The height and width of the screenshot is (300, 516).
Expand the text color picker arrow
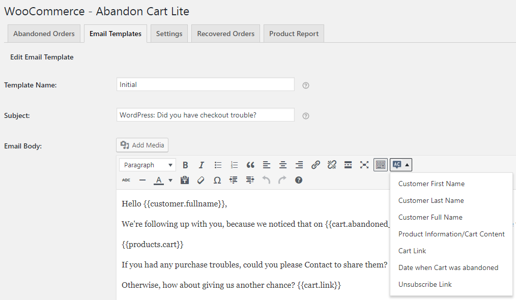tap(170, 180)
